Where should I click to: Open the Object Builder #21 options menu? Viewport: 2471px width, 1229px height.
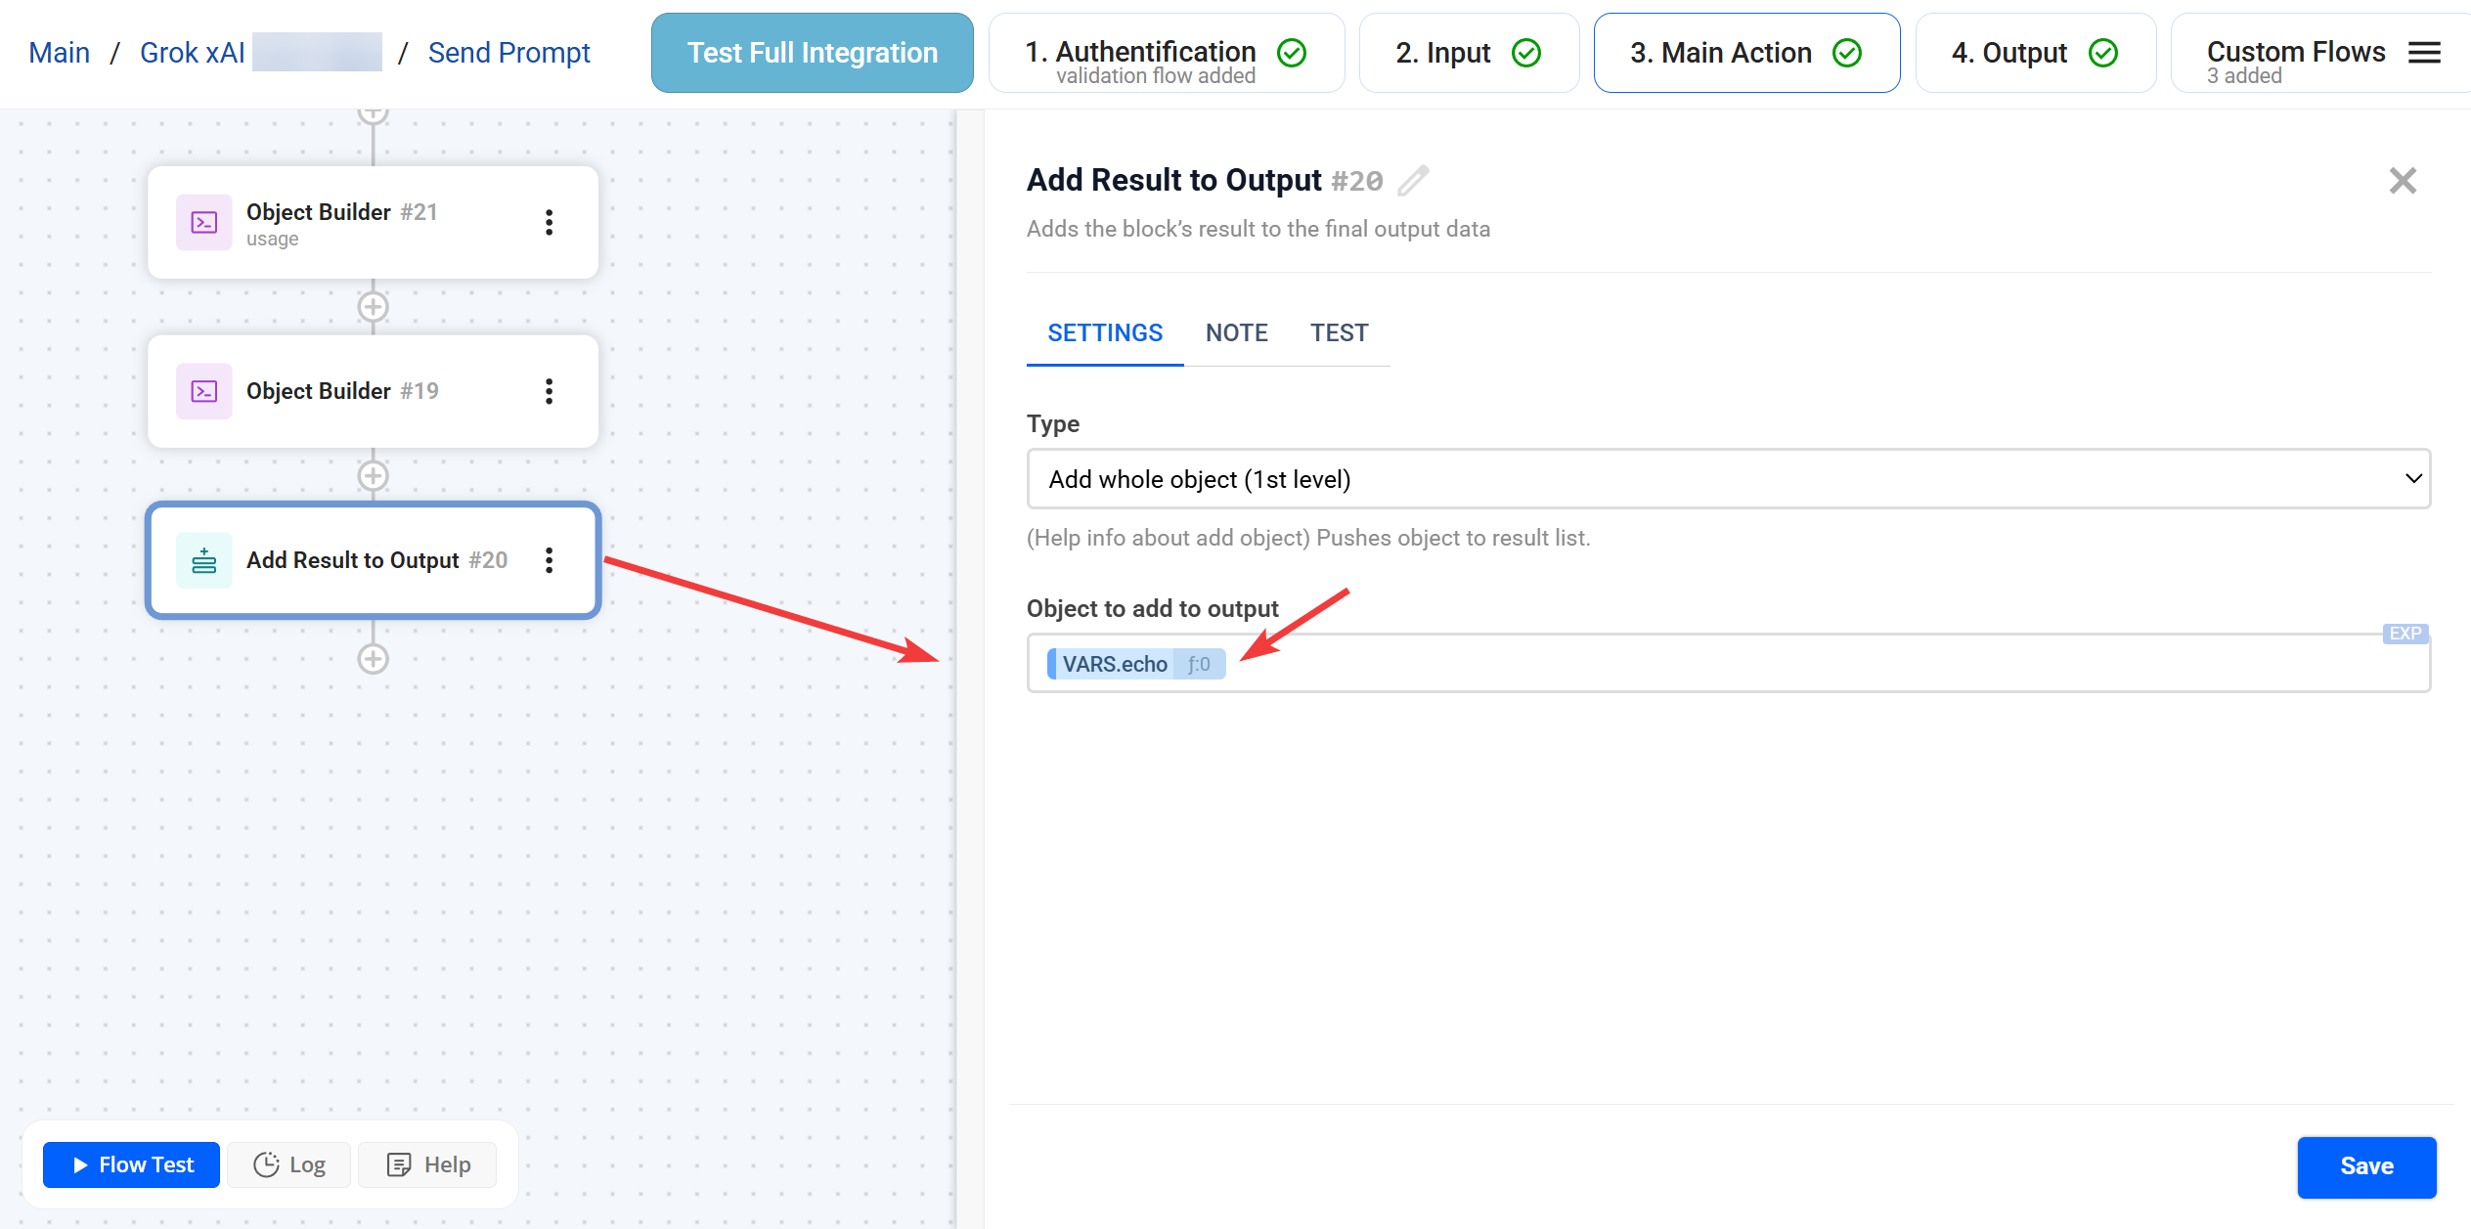point(550,222)
